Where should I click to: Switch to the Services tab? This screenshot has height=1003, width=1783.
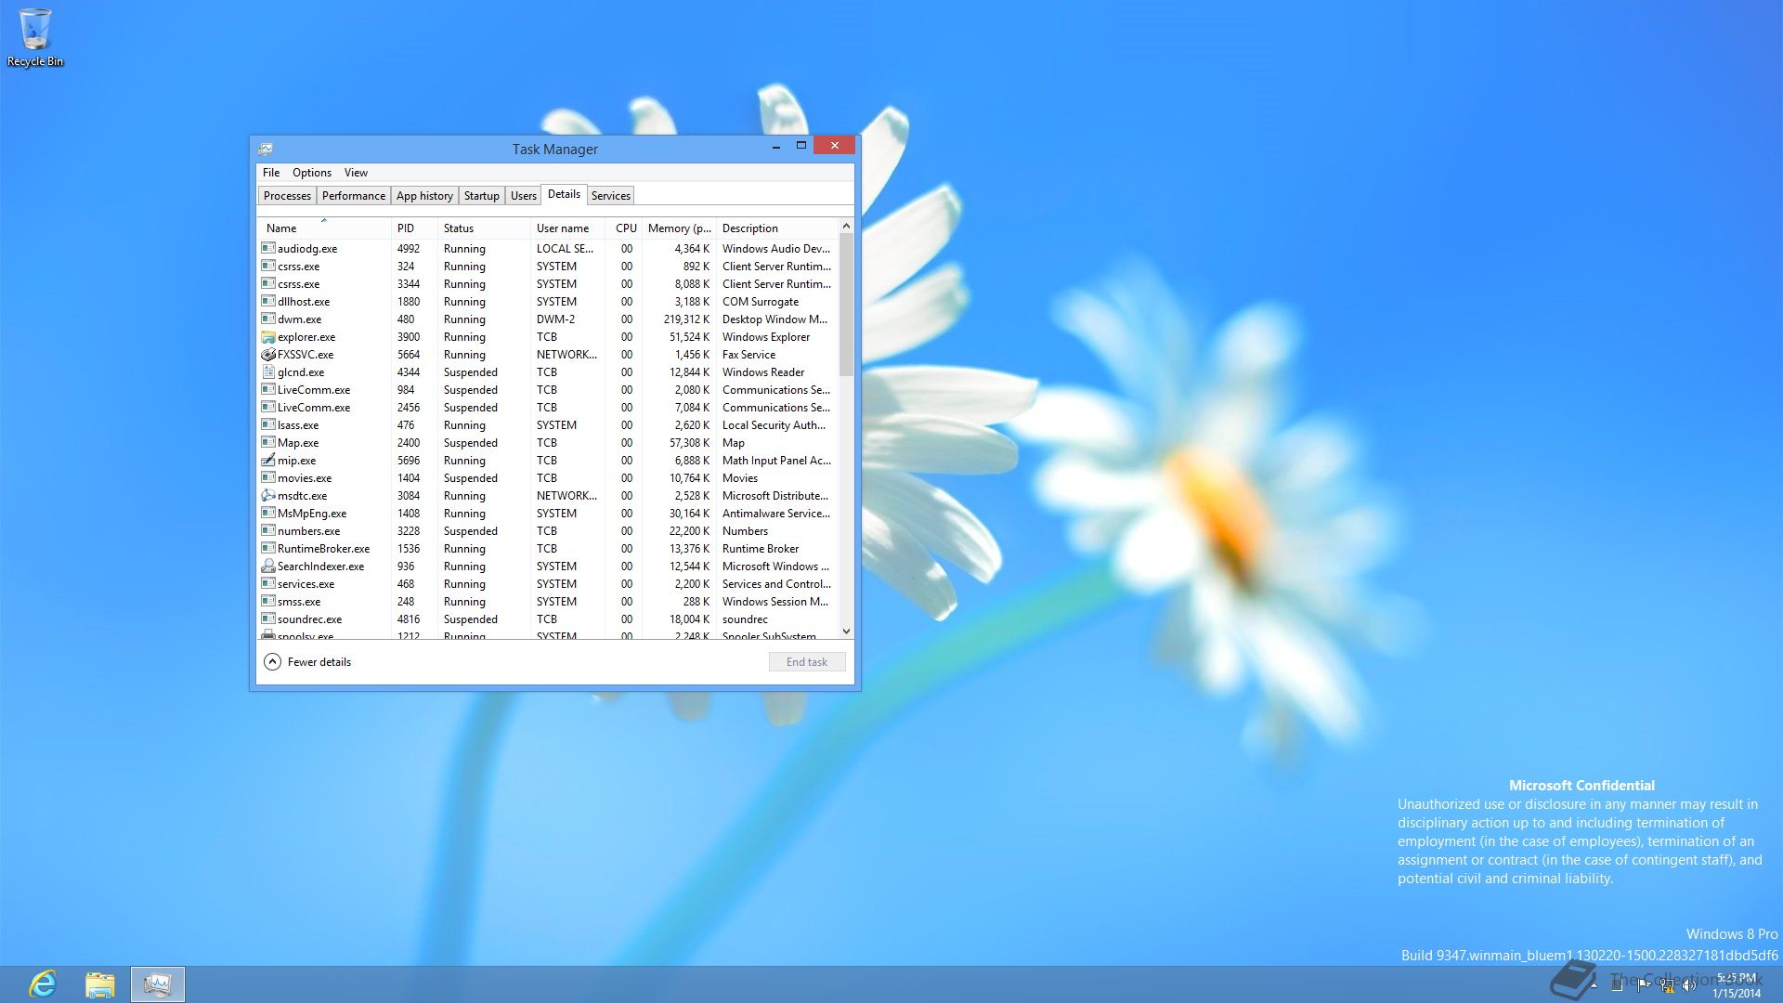[x=610, y=196]
